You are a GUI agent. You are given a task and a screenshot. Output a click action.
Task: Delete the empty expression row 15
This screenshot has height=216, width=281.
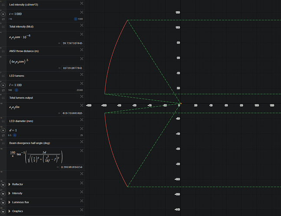(x=82, y=174)
